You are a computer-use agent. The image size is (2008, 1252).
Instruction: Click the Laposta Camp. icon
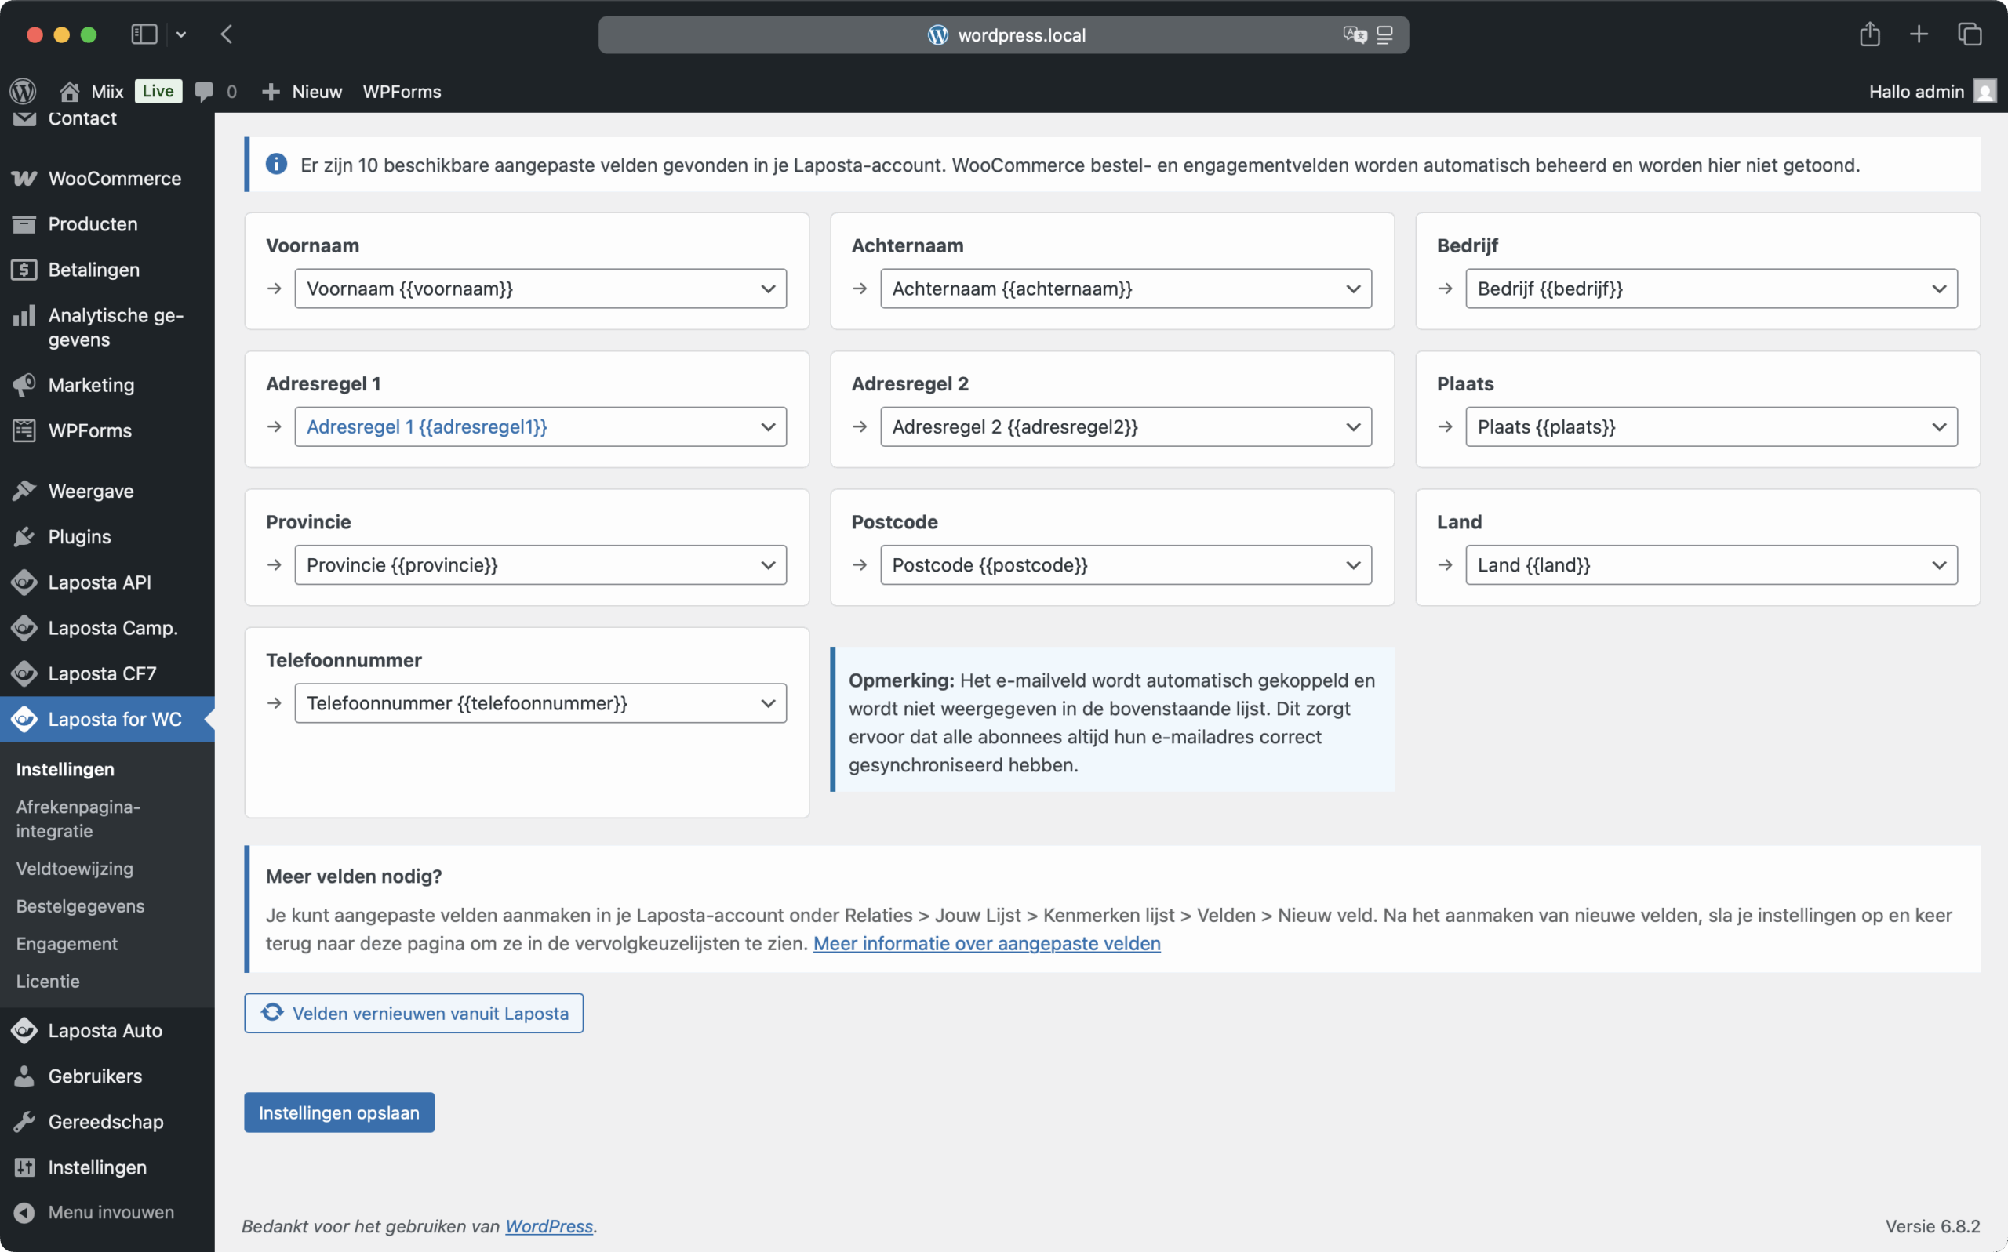pyautogui.click(x=24, y=628)
